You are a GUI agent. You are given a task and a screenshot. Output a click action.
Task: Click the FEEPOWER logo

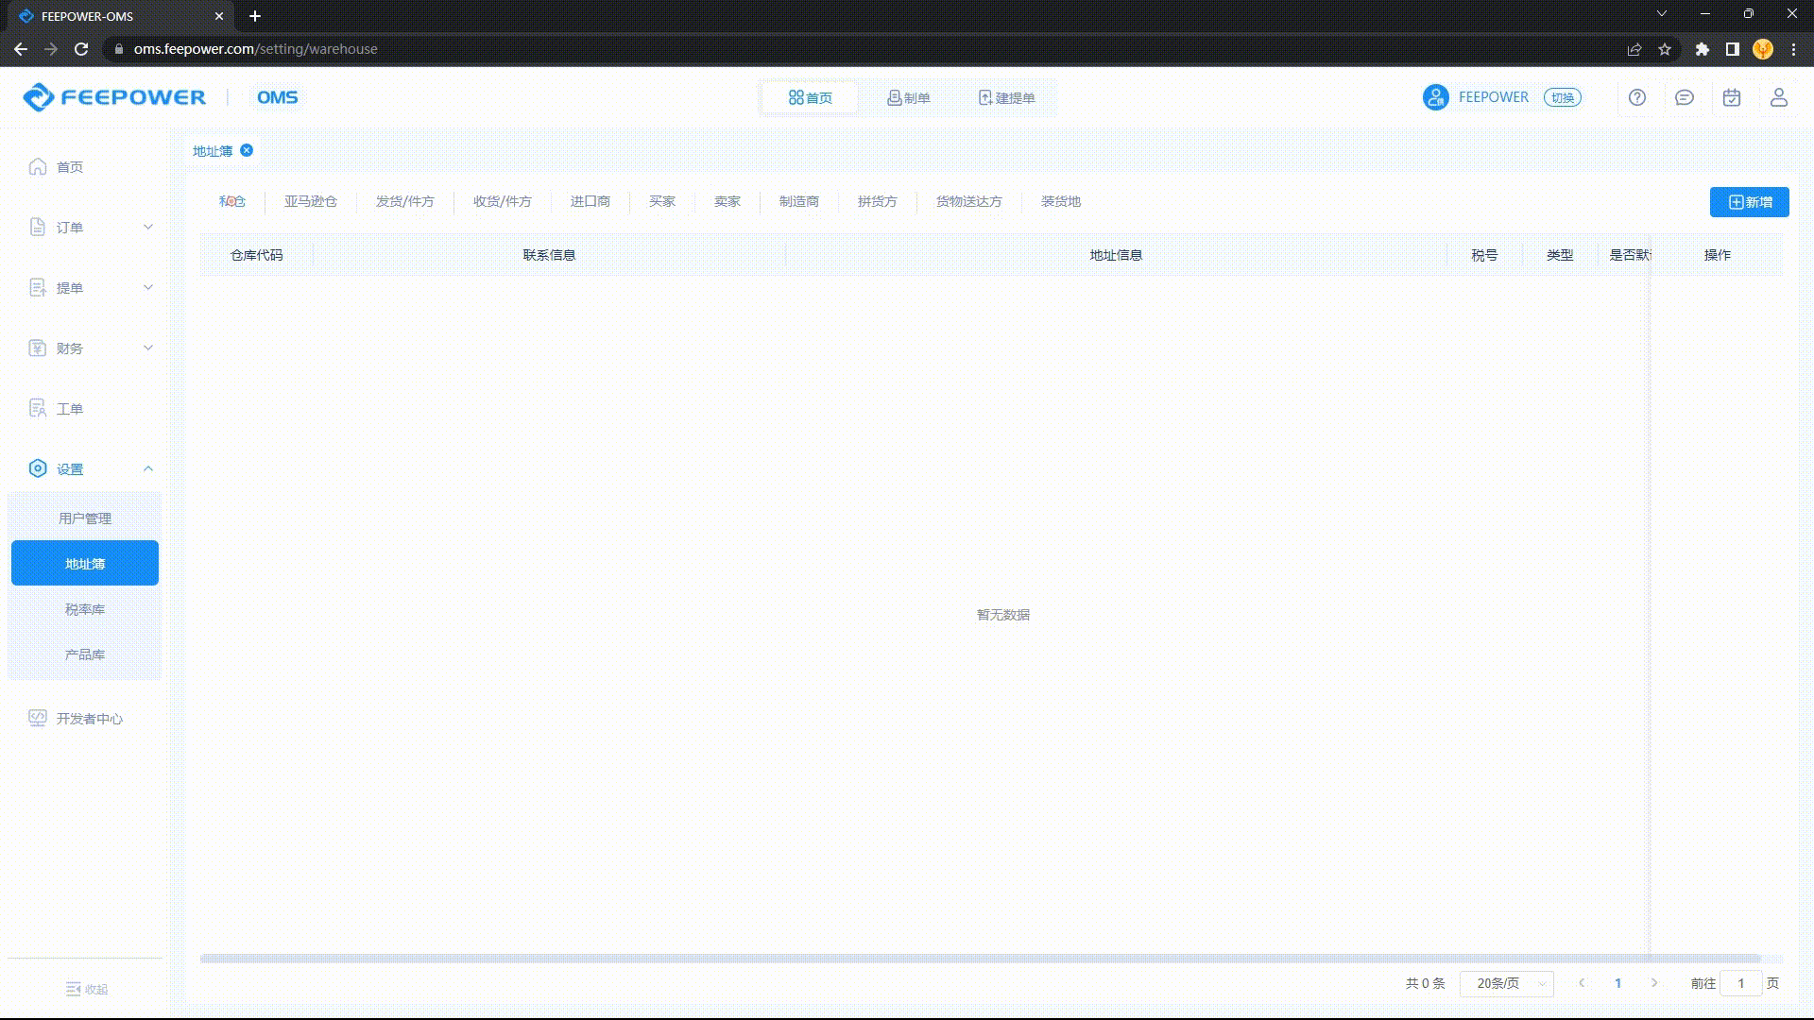[114, 97]
